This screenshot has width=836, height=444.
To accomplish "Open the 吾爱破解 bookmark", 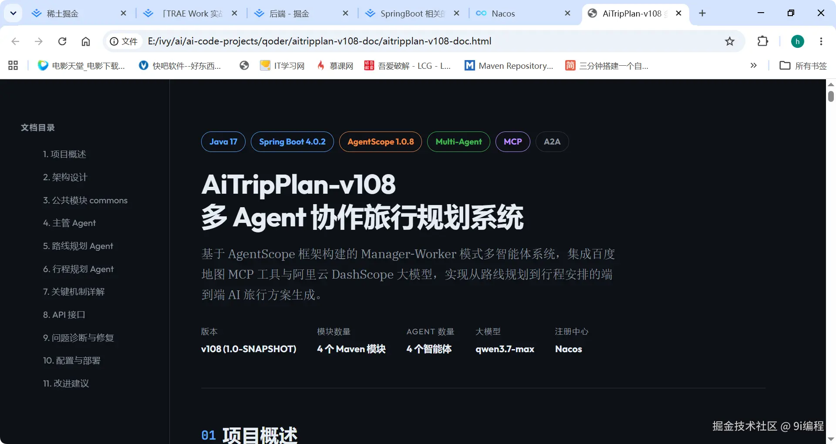I will (x=408, y=66).
